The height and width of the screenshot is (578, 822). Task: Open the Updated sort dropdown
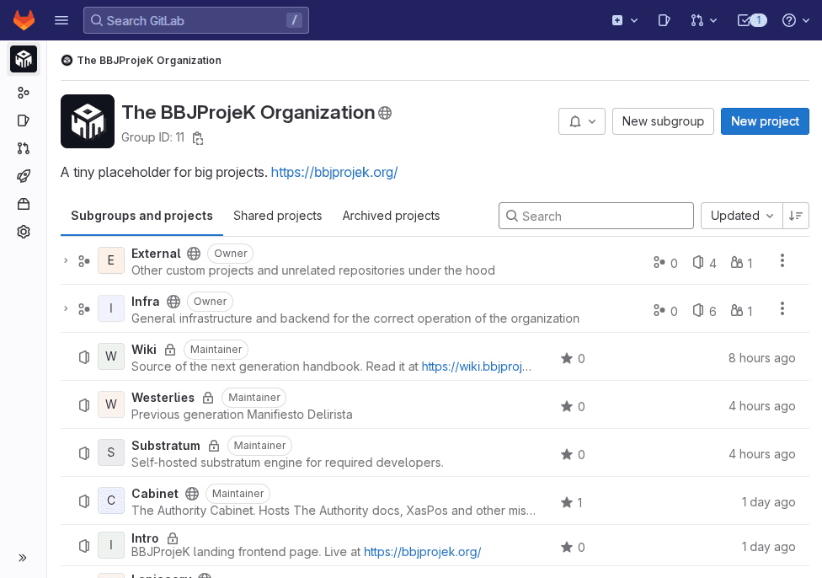(740, 216)
